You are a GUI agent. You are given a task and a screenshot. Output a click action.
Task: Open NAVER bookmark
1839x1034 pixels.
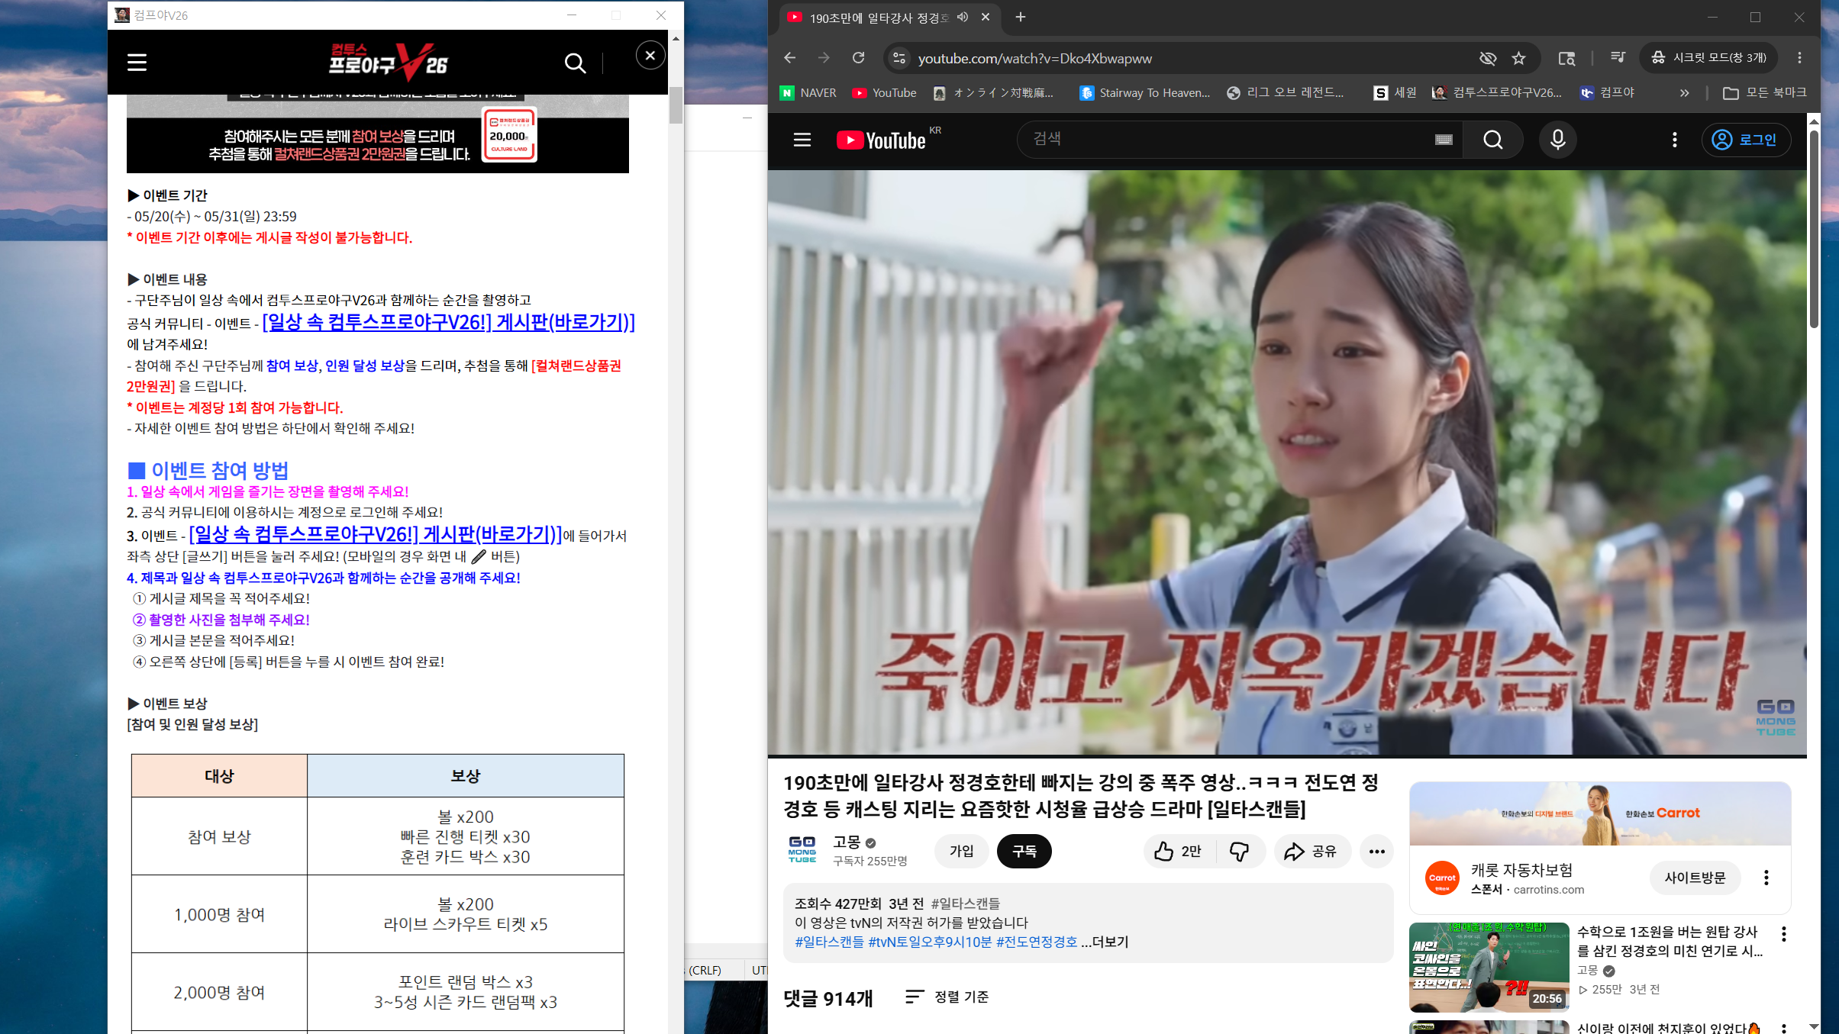808,93
